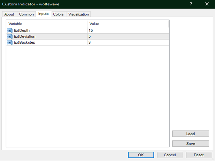Select the ExtBackstep variable name
The height and width of the screenshot is (161, 215).
tap(25, 43)
